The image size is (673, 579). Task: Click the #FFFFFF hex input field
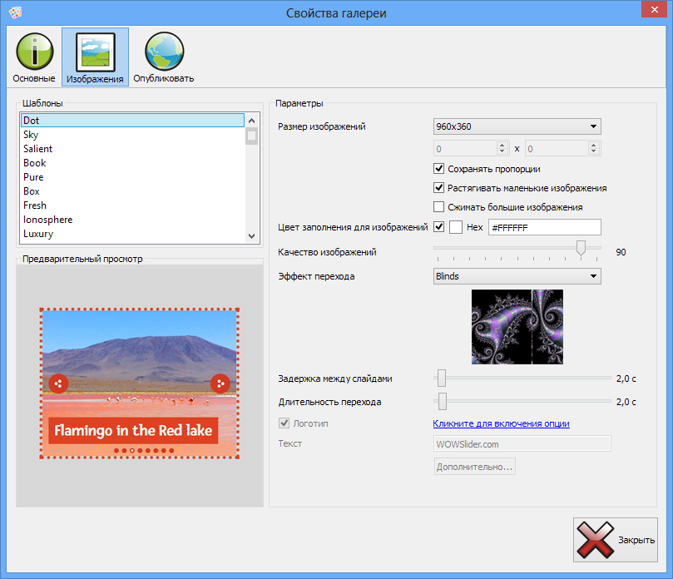[x=545, y=227]
